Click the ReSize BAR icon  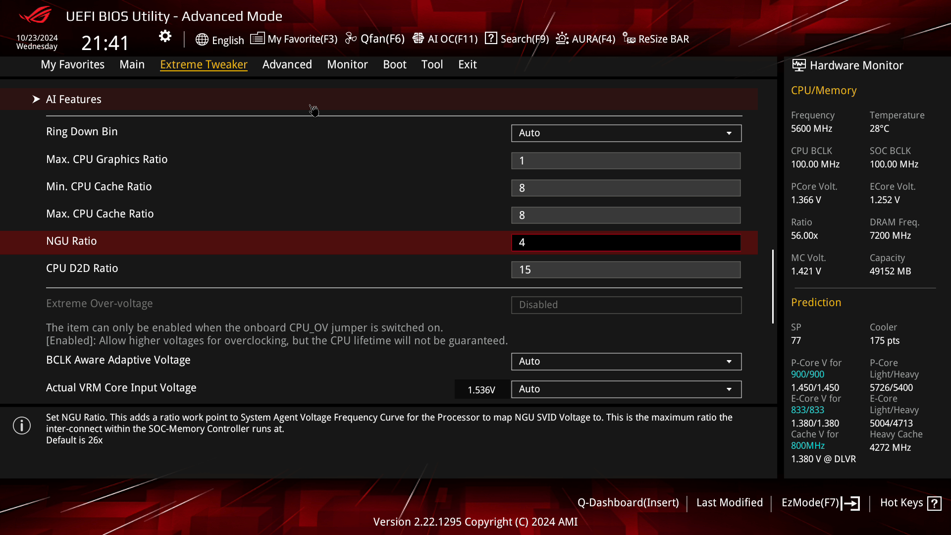629,39
